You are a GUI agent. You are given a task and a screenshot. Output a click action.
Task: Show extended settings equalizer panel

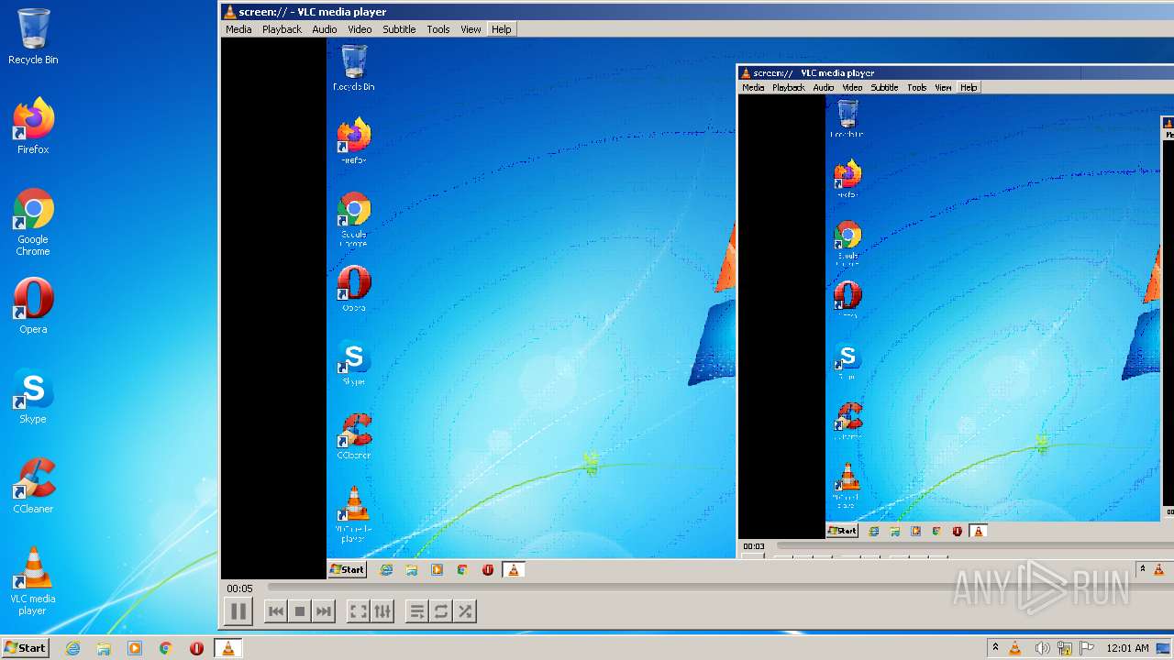[x=382, y=611]
